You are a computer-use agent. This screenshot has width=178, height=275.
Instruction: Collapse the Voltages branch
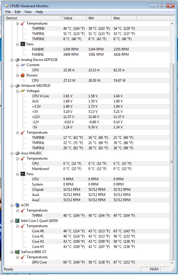coord(17,91)
